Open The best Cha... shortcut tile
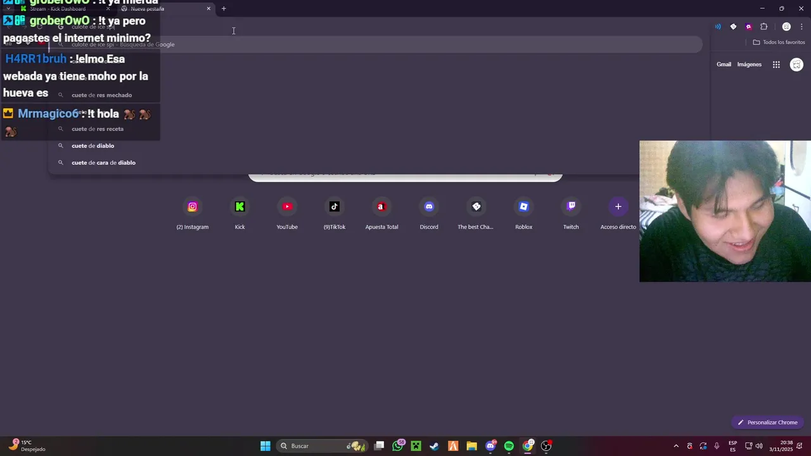Screen dimensions: 811x456 pos(476,214)
